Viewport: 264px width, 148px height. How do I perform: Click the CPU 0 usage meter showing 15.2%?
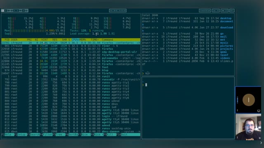[x=20, y=18]
